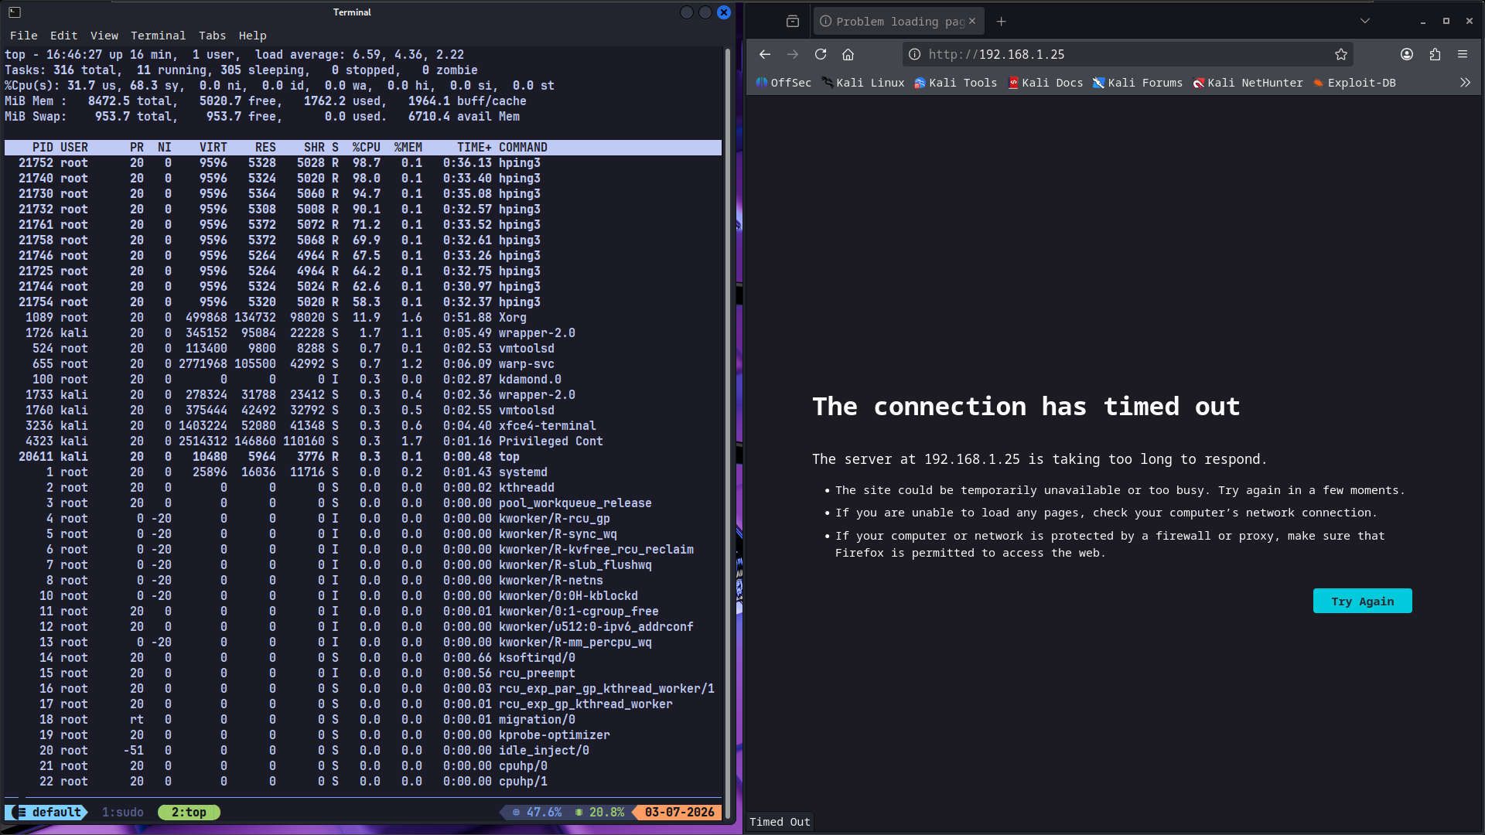Click connection timed out heading

point(1026,407)
